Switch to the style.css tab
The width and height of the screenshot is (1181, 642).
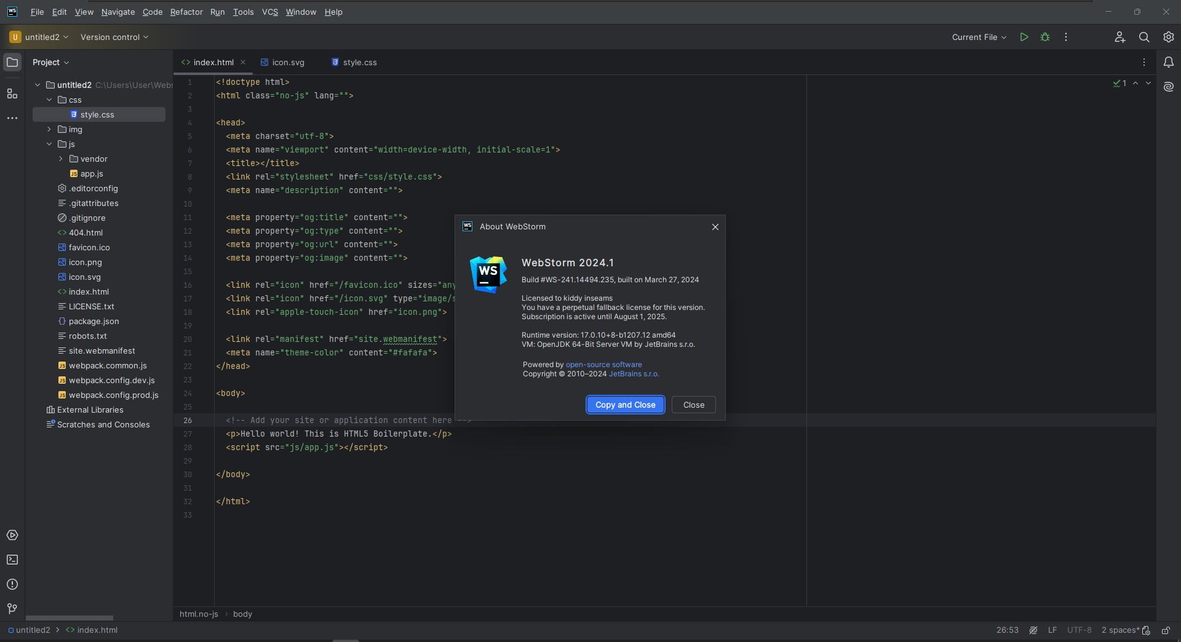click(x=354, y=62)
